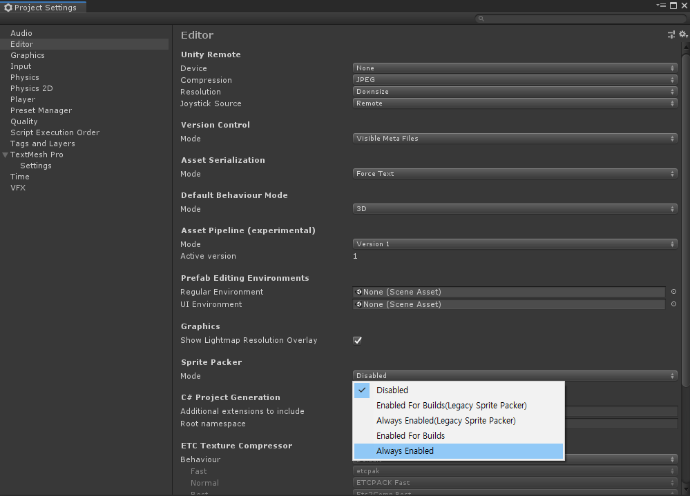Image resolution: width=690 pixels, height=496 pixels.
Task: Click the Unity Remote section heading
Action: pos(211,54)
